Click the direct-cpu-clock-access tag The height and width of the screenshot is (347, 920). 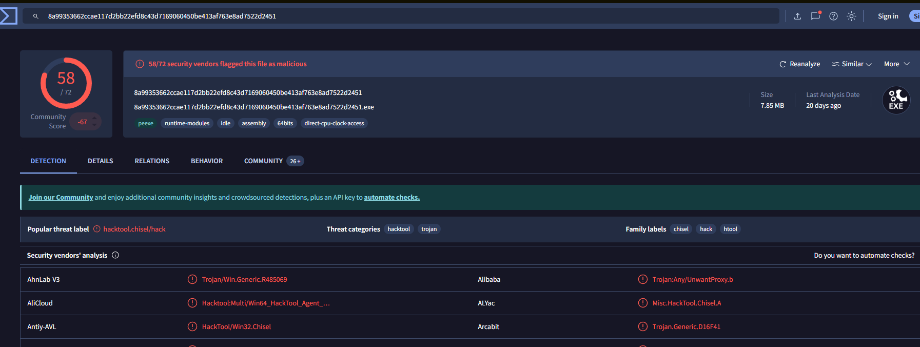pyautogui.click(x=334, y=123)
